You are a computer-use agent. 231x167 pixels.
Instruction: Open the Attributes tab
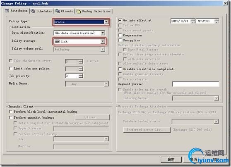pos(16,11)
